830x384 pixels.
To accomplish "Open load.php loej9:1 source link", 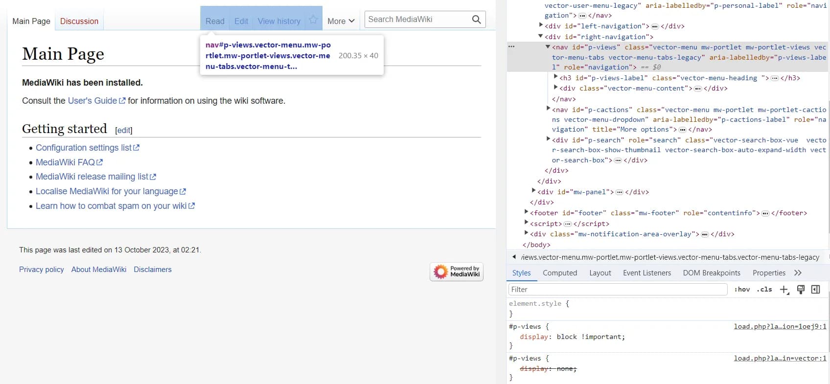I will click(x=780, y=327).
